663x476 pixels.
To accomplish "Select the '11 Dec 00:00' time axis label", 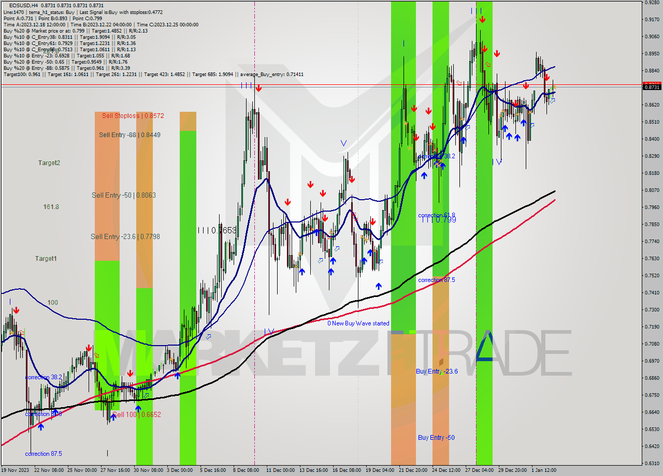I will coord(281,470).
